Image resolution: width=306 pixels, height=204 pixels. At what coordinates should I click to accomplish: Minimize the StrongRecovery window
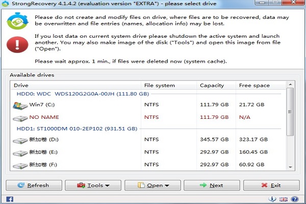pyautogui.click(x=262, y=3)
